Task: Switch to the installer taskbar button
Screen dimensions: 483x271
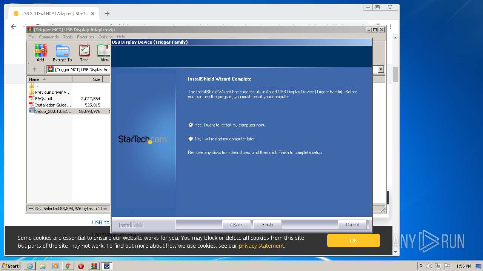Action: coord(107,266)
